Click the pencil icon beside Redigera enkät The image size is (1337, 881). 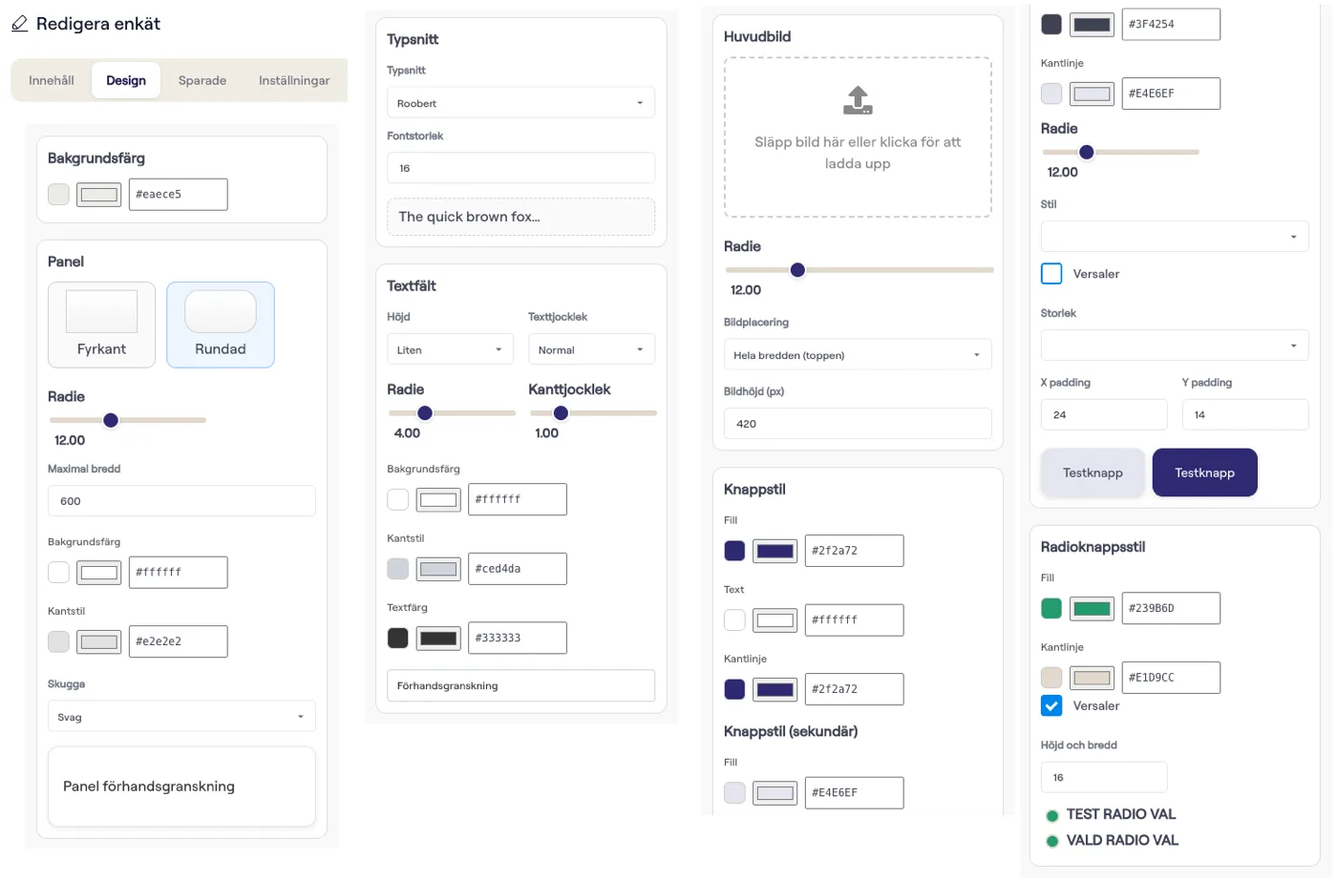pos(19,24)
